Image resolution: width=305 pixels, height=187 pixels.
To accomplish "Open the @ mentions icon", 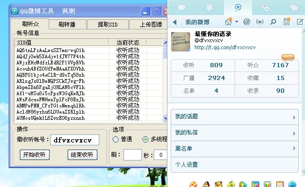I will click(x=247, y=22).
